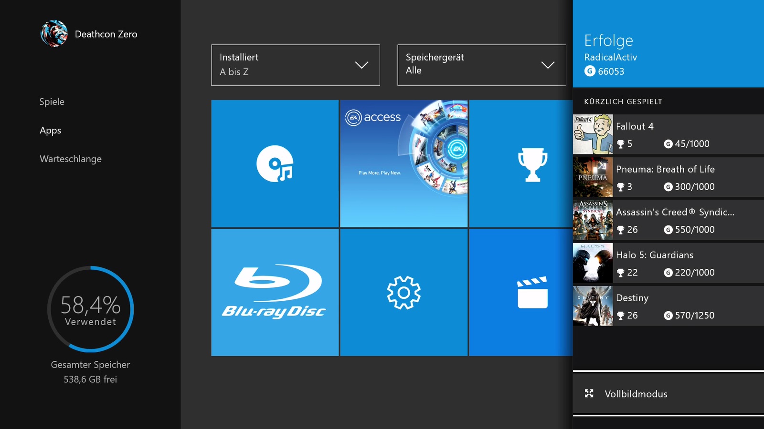This screenshot has width=764, height=429.
Task: Click the 45/1000 gamerscore for Fallout 4
Action: coord(692,144)
